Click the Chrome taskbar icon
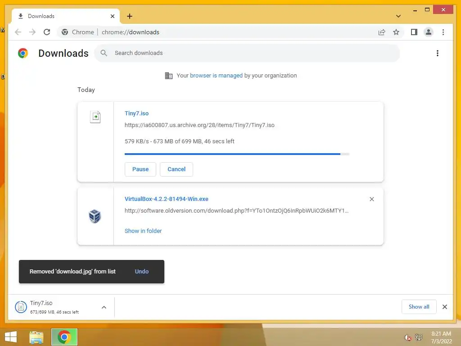Image resolution: width=461 pixels, height=346 pixels. point(64,337)
